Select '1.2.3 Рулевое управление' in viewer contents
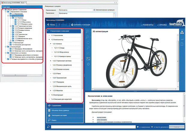This screenshot has height=131, width=186. [62, 65]
